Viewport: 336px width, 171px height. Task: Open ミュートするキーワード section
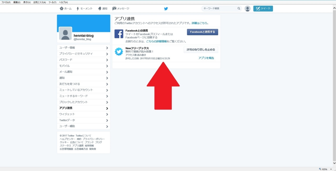(x=84, y=96)
